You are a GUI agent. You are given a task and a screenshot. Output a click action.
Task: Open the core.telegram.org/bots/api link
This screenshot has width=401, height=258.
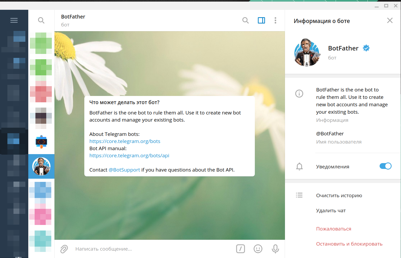coord(129,156)
